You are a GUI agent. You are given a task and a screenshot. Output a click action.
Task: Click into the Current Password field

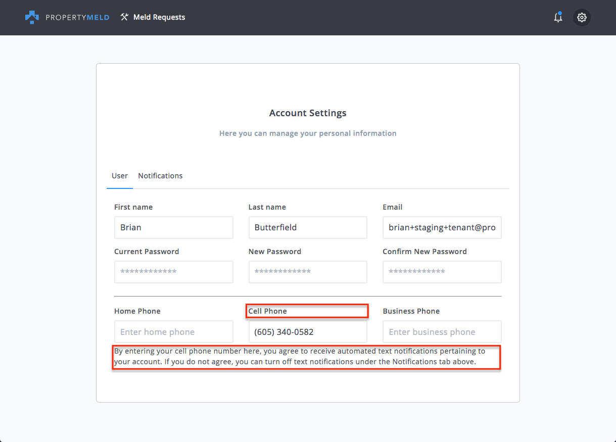point(173,272)
